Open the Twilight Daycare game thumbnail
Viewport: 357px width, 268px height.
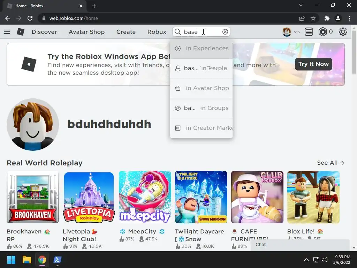coord(201,197)
